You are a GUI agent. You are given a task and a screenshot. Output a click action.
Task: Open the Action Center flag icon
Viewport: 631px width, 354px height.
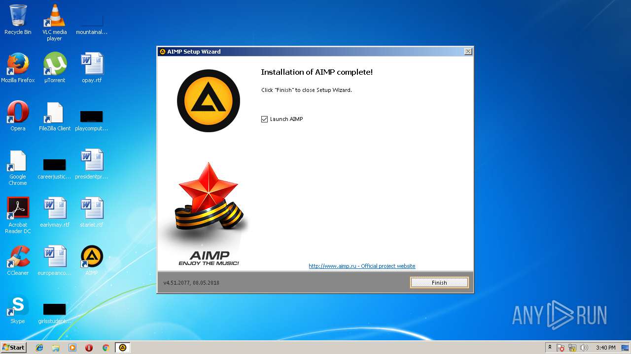tap(561, 348)
